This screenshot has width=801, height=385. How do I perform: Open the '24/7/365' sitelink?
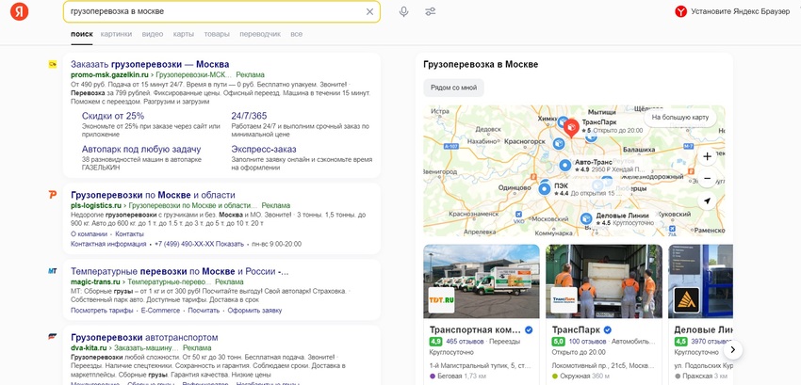pyautogui.click(x=249, y=116)
